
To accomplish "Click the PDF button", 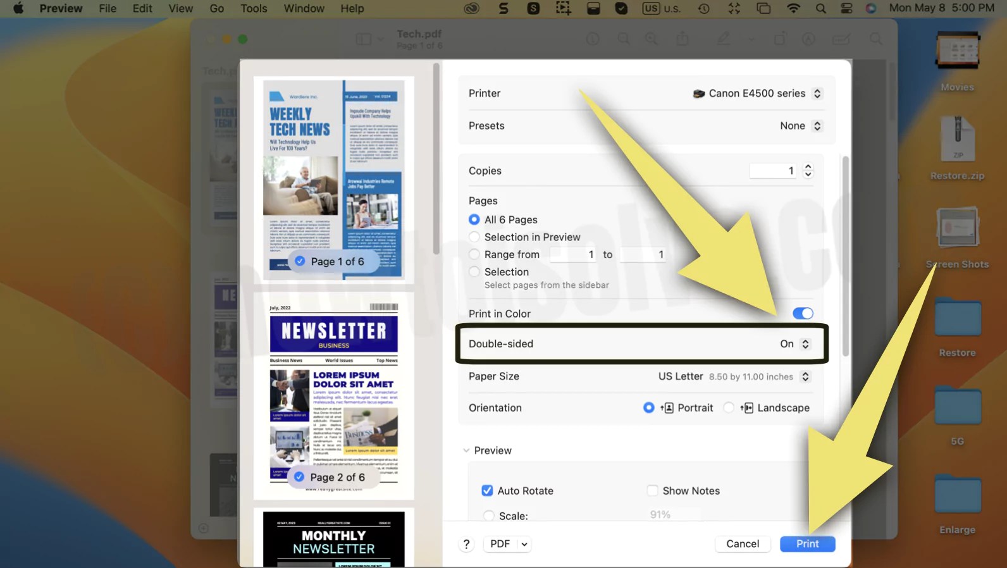I will click(x=500, y=544).
